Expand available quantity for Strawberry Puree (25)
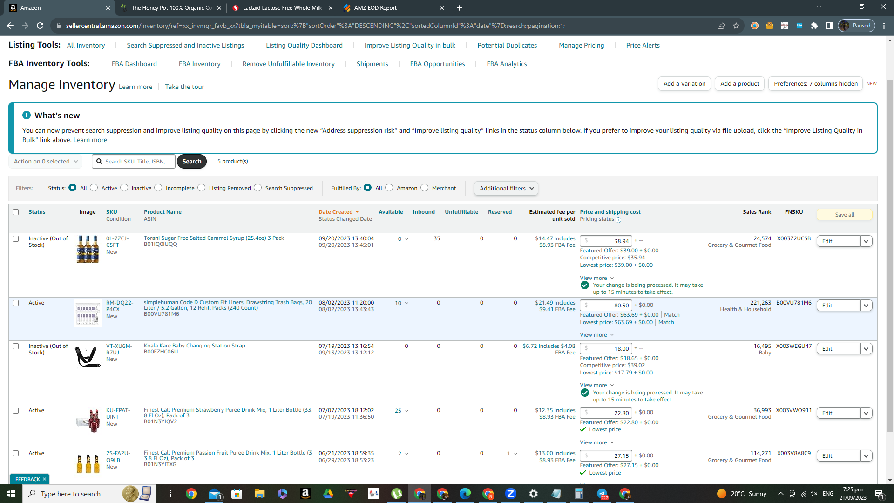Viewport: 894px width, 503px height. coord(406,411)
